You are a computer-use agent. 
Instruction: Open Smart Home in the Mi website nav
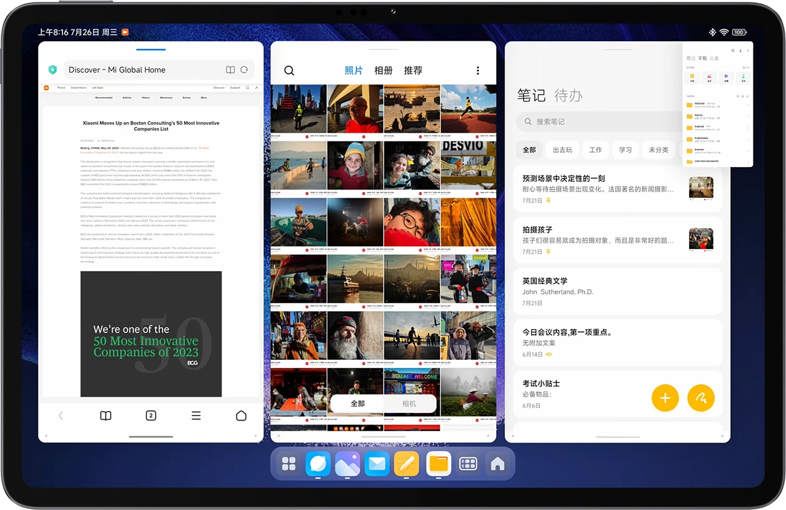(x=78, y=88)
